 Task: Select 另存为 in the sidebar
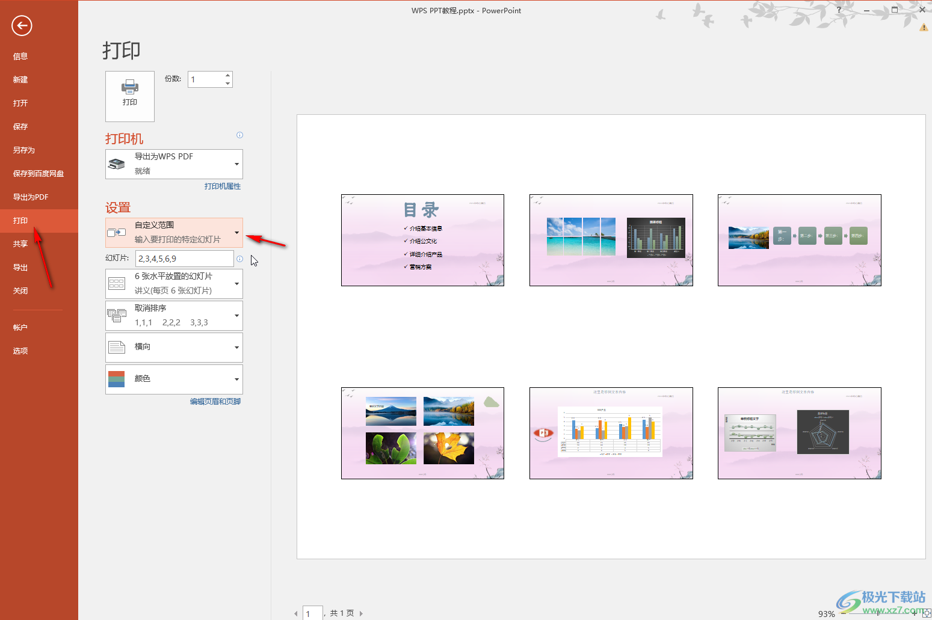pyautogui.click(x=39, y=150)
